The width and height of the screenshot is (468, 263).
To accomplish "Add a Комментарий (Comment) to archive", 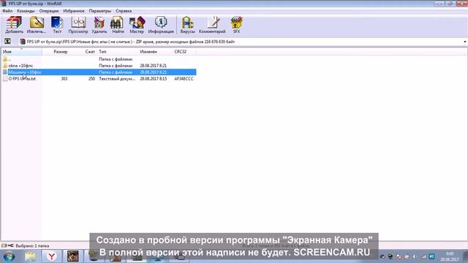I will pyautogui.click(x=212, y=25).
